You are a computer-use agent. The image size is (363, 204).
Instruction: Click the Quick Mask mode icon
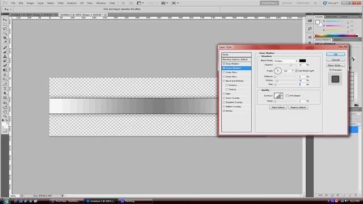[5, 131]
